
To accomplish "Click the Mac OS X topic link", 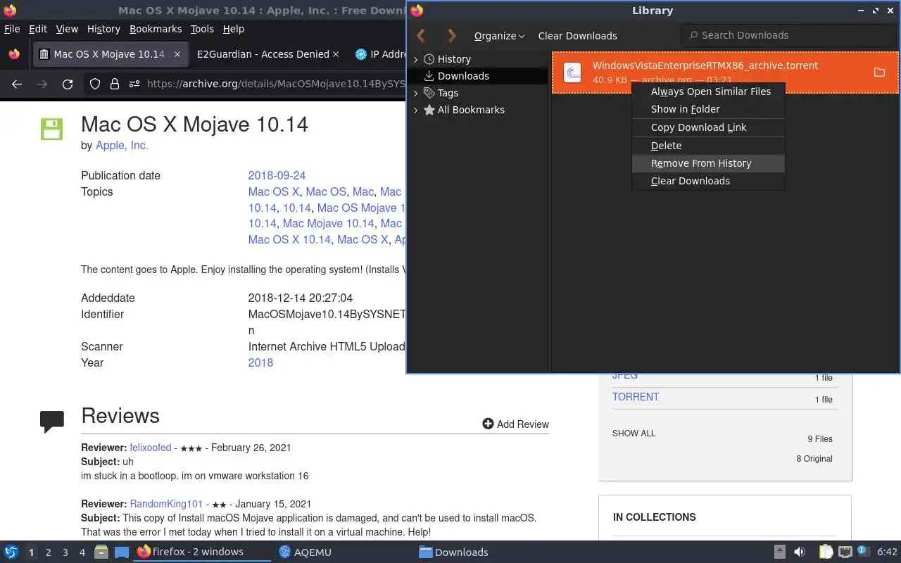I will [274, 191].
